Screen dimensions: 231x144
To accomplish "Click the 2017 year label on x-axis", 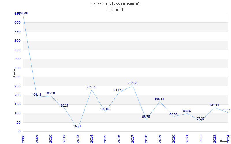I will click(133, 139).
